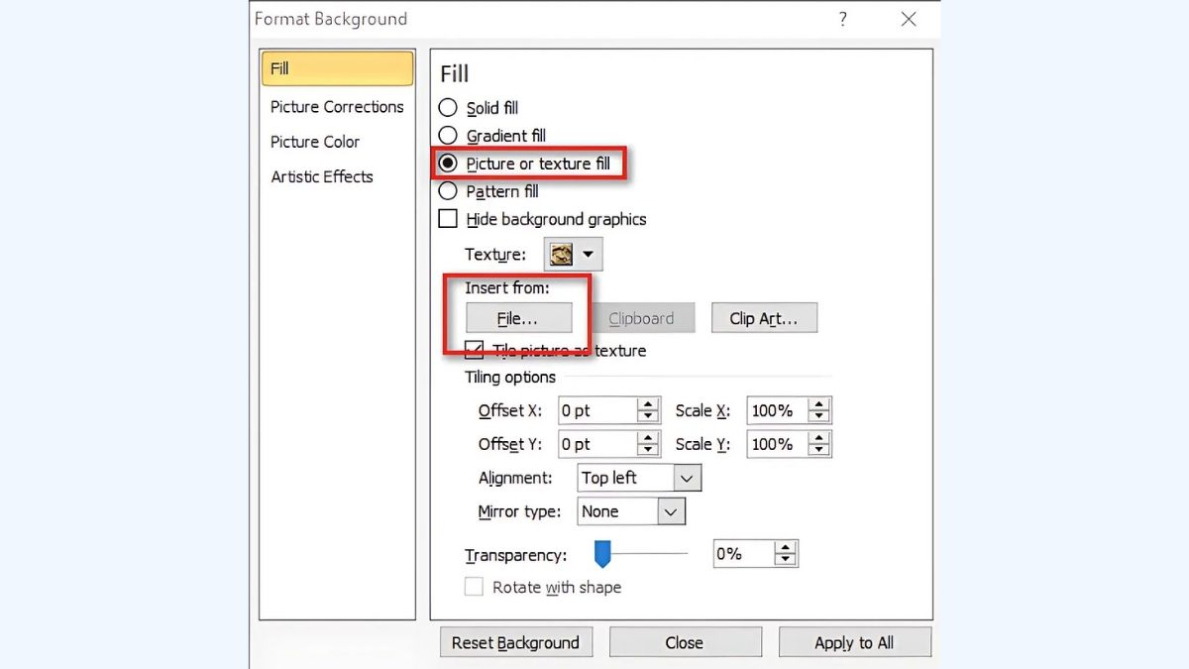1189x669 pixels.
Task: Choose the Gradient fill radio button
Action: pos(448,136)
